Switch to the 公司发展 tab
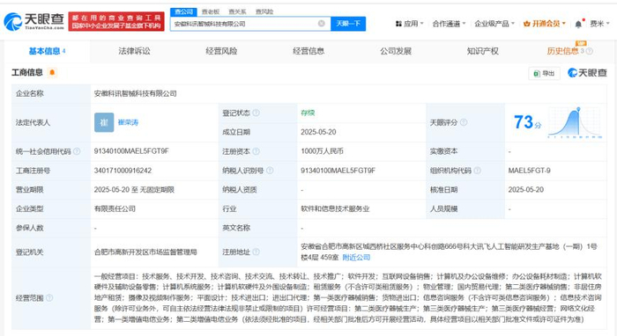Screen dimensions: 617x336 396,51
